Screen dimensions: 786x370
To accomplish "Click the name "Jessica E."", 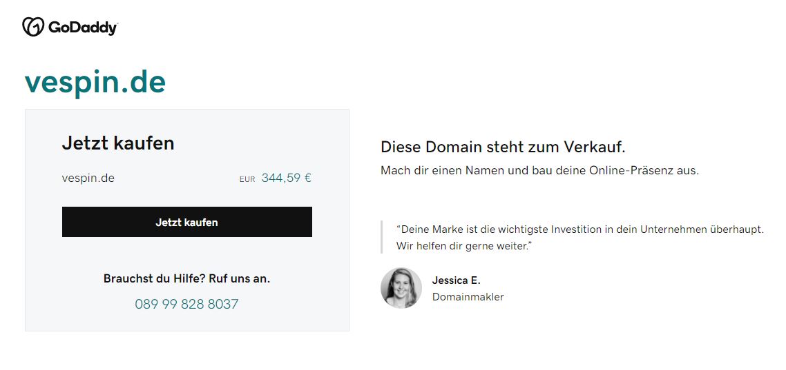I will [x=456, y=280].
